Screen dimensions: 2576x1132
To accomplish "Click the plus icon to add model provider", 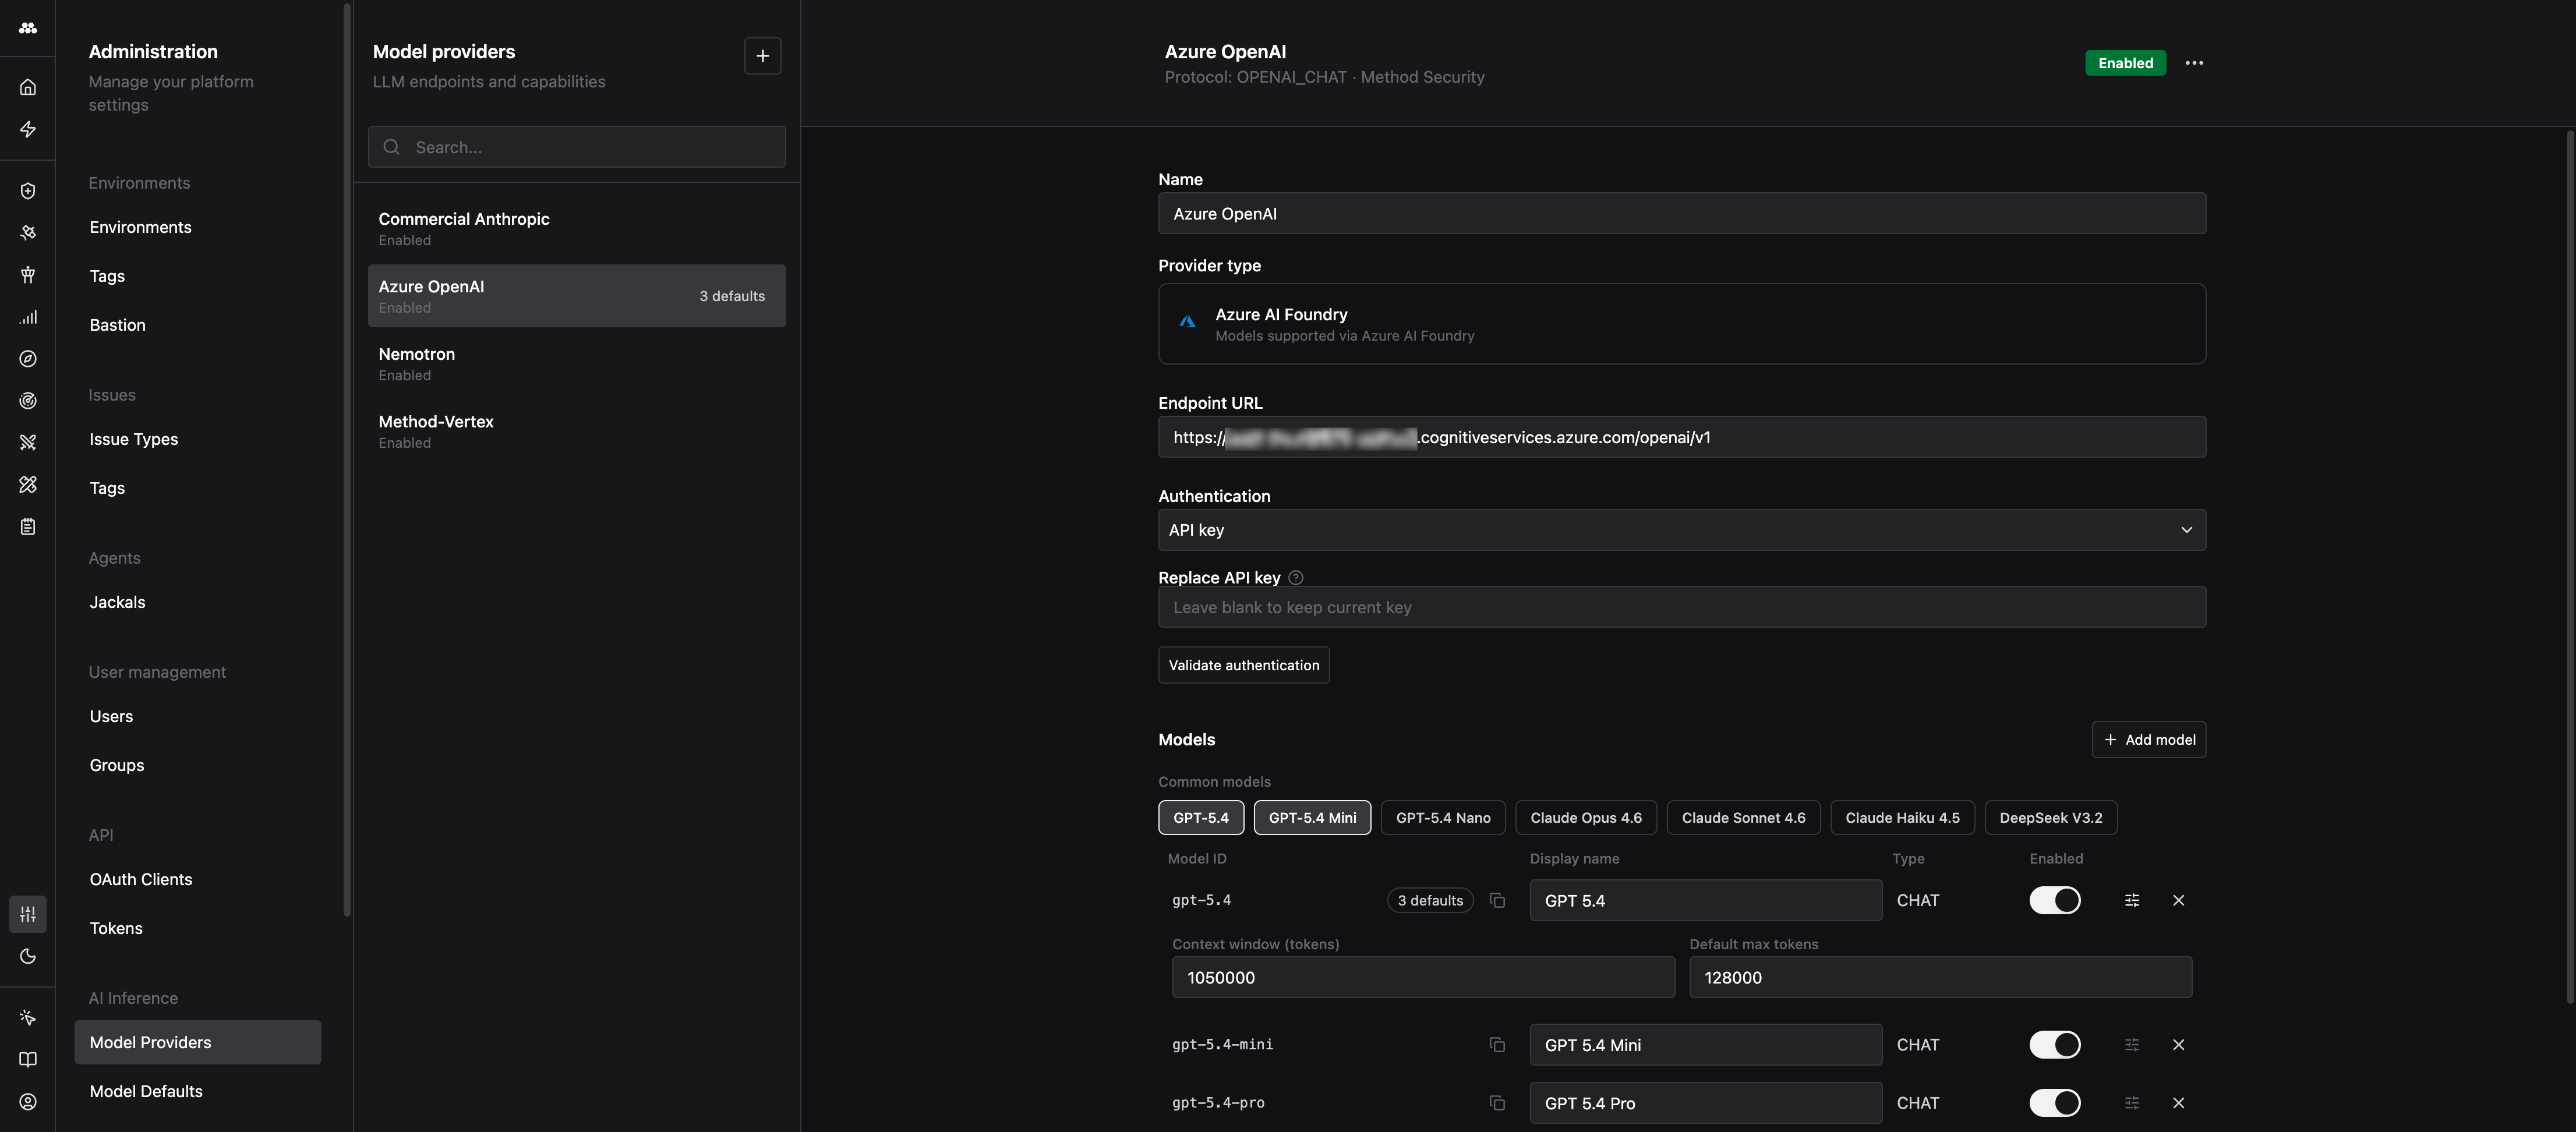I will click(762, 56).
